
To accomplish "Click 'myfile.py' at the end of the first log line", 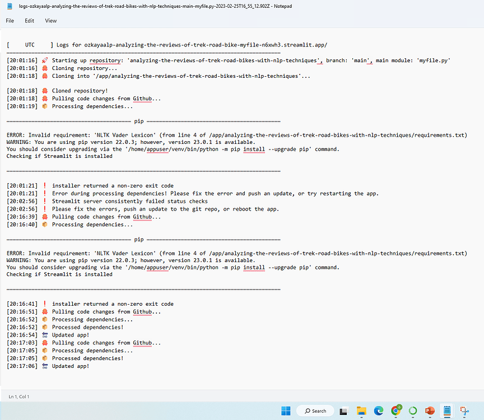I will coord(434,60).
